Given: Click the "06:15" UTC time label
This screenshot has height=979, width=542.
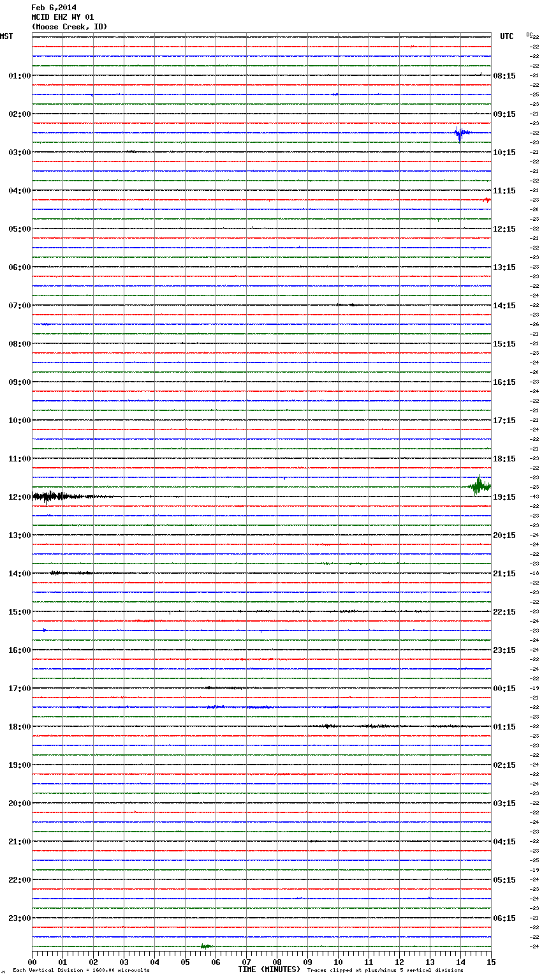Looking at the screenshot, I should click(x=504, y=918).
